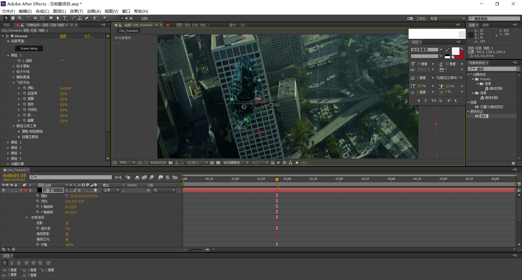Viewport: 522px width, 280px height.
Task: Click the City_Forward breadcrumb button
Action: coord(128,31)
